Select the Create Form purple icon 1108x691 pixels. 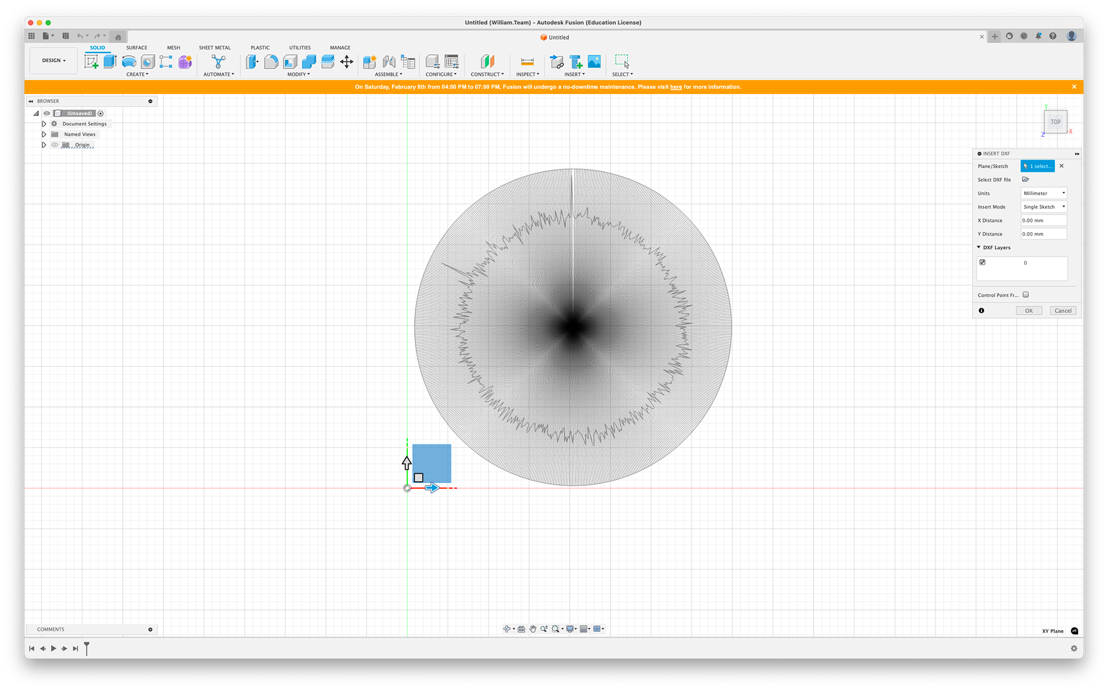[185, 62]
